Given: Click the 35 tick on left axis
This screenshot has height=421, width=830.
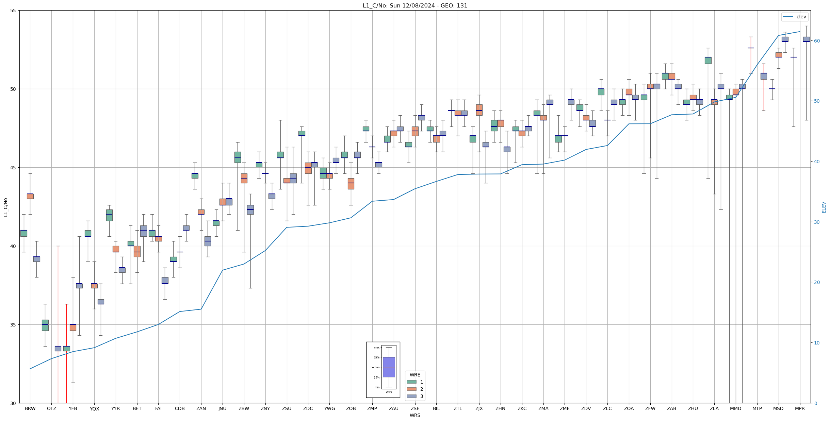Looking at the screenshot, I should (x=13, y=325).
